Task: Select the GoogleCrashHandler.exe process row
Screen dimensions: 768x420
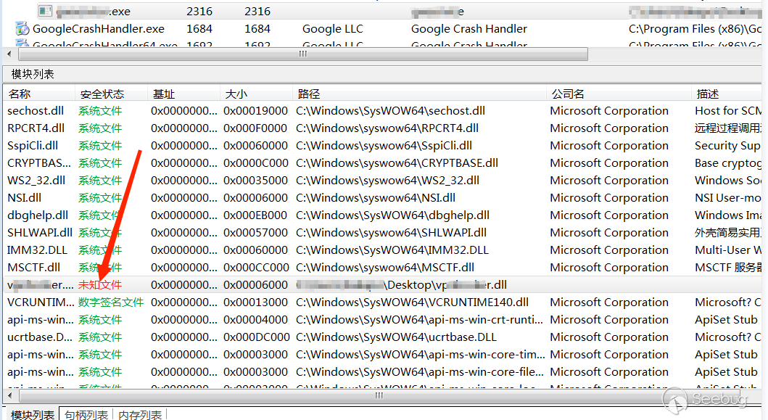Action: point(382,29)
